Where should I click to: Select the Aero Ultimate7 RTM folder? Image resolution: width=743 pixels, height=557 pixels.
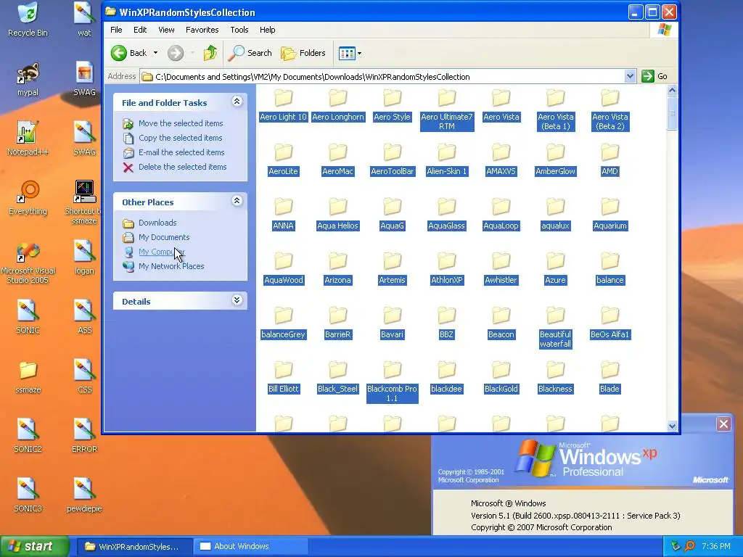(447, 110)
